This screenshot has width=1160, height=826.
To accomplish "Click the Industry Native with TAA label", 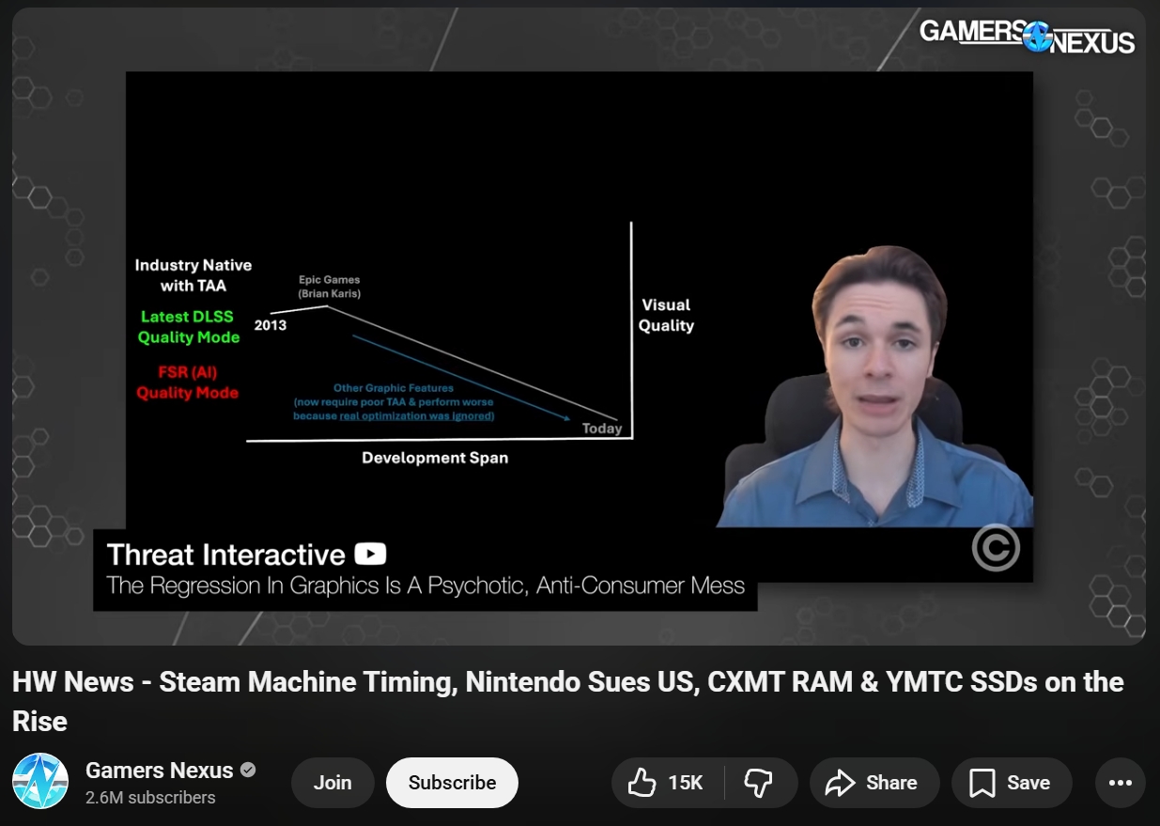I will pos(193,275).
